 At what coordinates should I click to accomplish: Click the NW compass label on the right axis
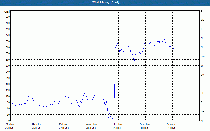pyautogui.click(x=203, y=57)
